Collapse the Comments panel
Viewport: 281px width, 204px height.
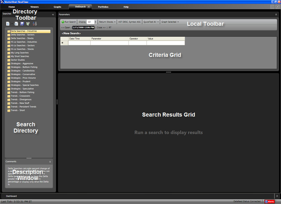click(x=50, y=162)
